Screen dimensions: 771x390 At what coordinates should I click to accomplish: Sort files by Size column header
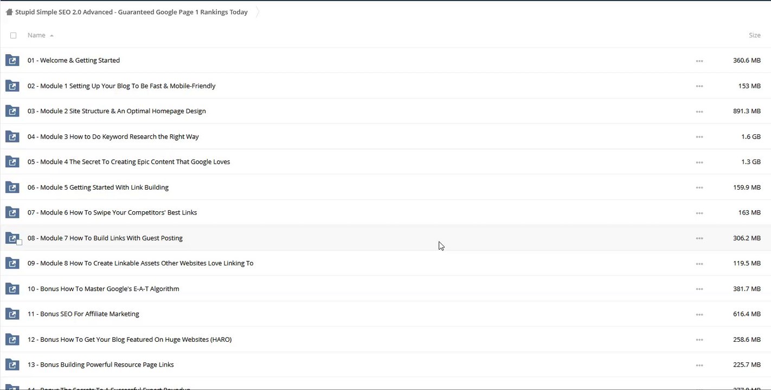(754, 35)
